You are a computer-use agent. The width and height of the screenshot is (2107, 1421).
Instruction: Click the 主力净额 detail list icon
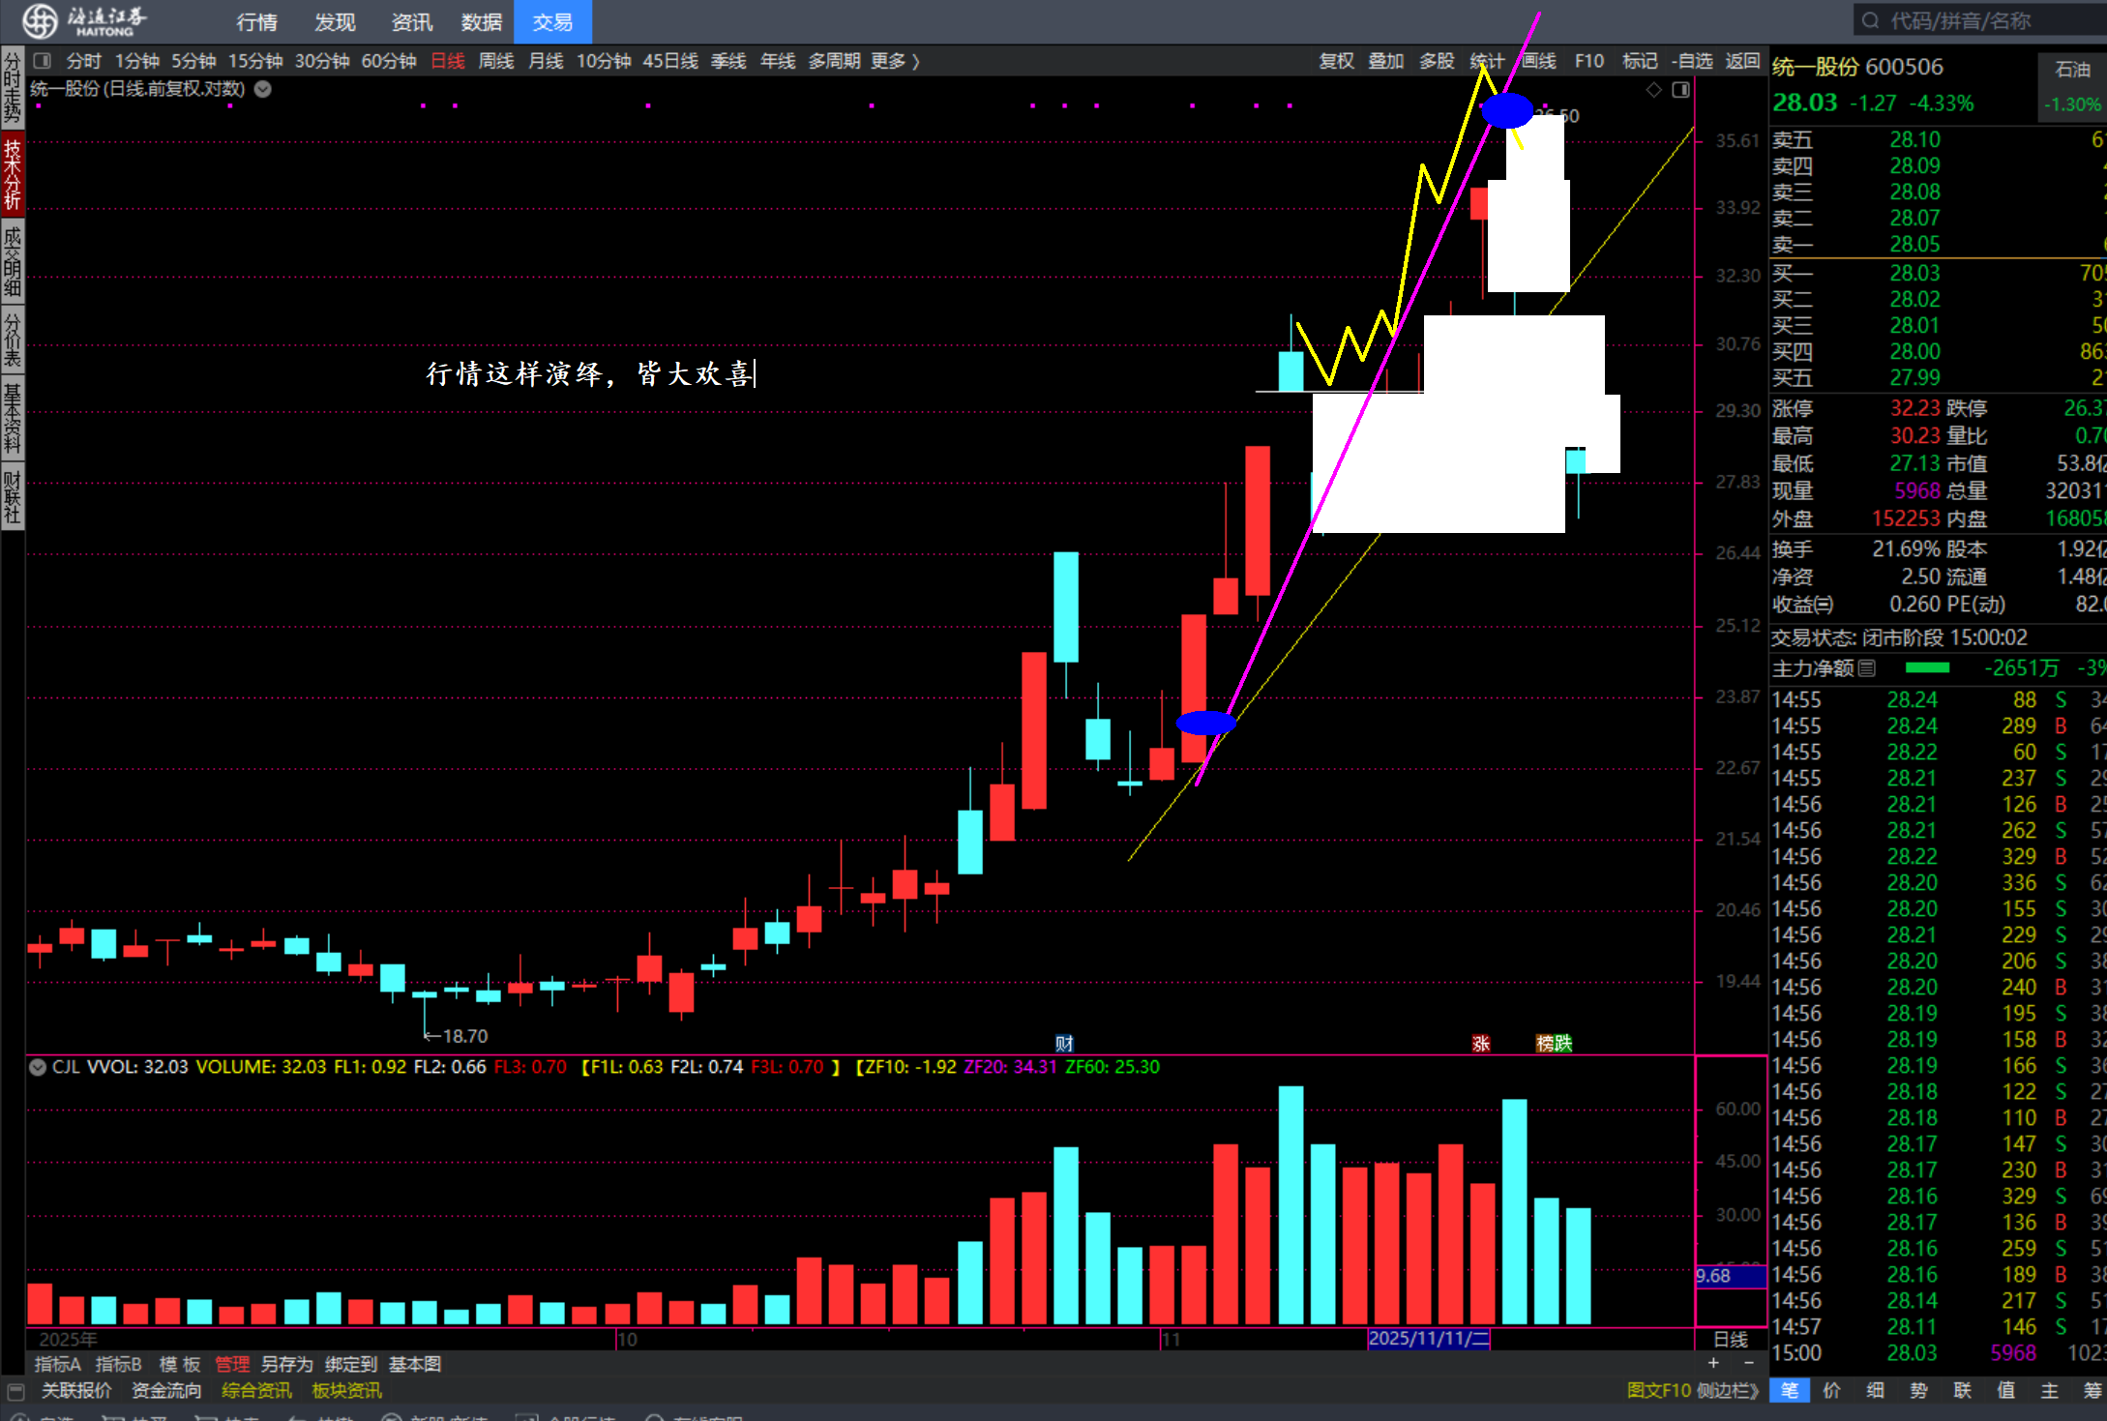(x=1867, y=668)
